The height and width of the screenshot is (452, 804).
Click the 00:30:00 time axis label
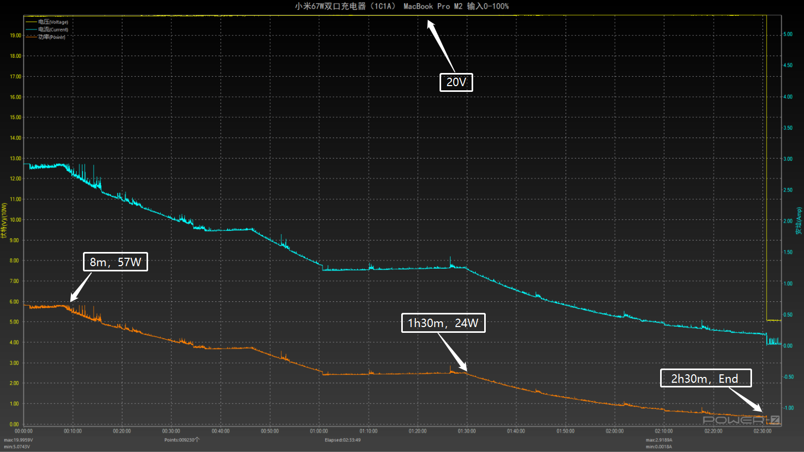(171, 431)
